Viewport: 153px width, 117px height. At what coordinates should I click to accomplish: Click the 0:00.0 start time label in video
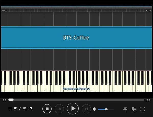point(4,11)
